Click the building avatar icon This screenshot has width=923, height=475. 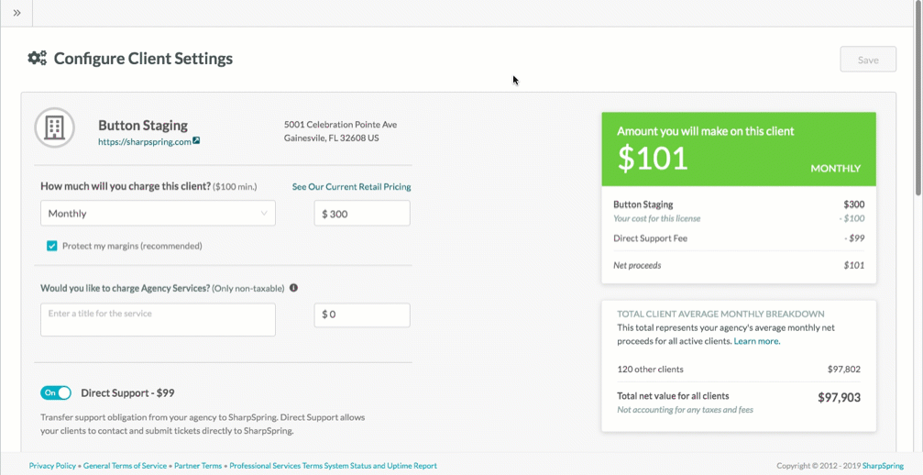point(55,127)
